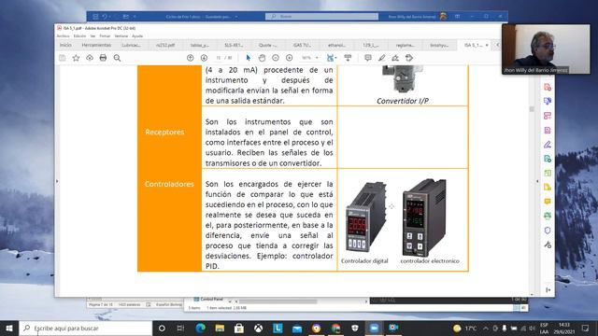This screenshot has height=336, width=598.
Task: Switch to the rs232.pdf document tab
Action: pyautogui.click(x=165, y=45)
